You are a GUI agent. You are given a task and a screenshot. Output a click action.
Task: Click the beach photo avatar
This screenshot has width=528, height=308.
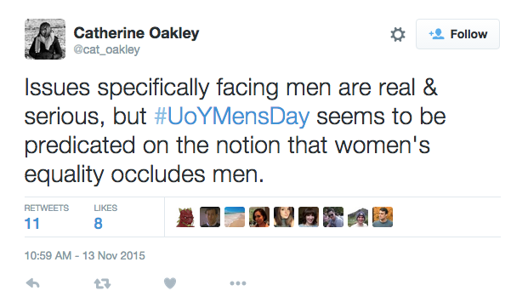(x=235, y=217)
